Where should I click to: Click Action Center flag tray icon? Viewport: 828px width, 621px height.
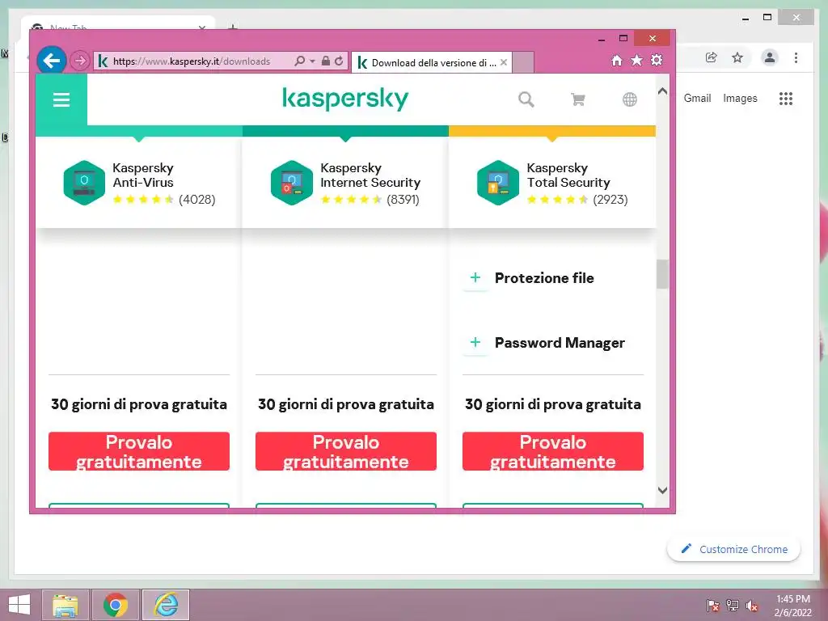[712, 606]
